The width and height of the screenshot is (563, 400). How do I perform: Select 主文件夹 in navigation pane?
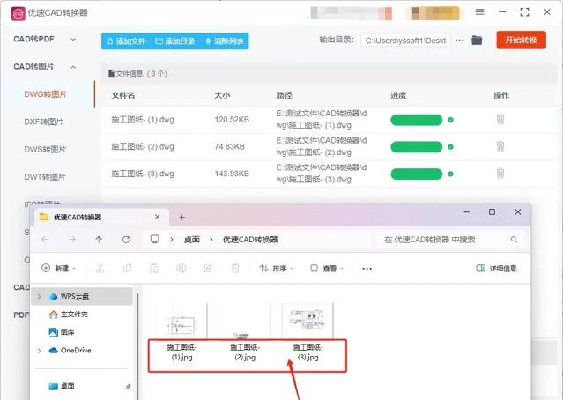pyautogui.click(x=74, y=315)
